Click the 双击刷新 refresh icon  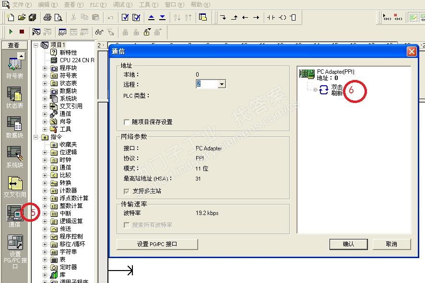(323, 90)
